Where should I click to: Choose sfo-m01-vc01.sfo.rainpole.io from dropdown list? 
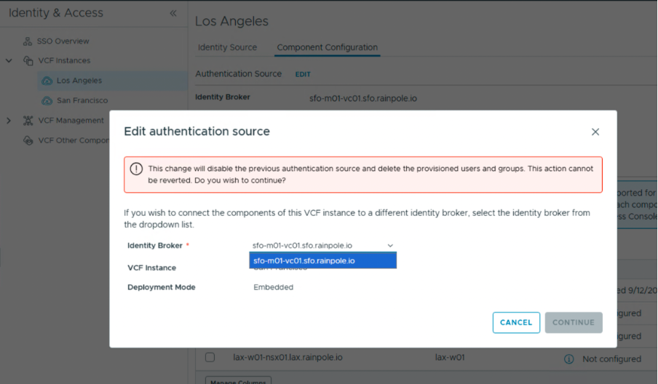(x=323, y=260)
